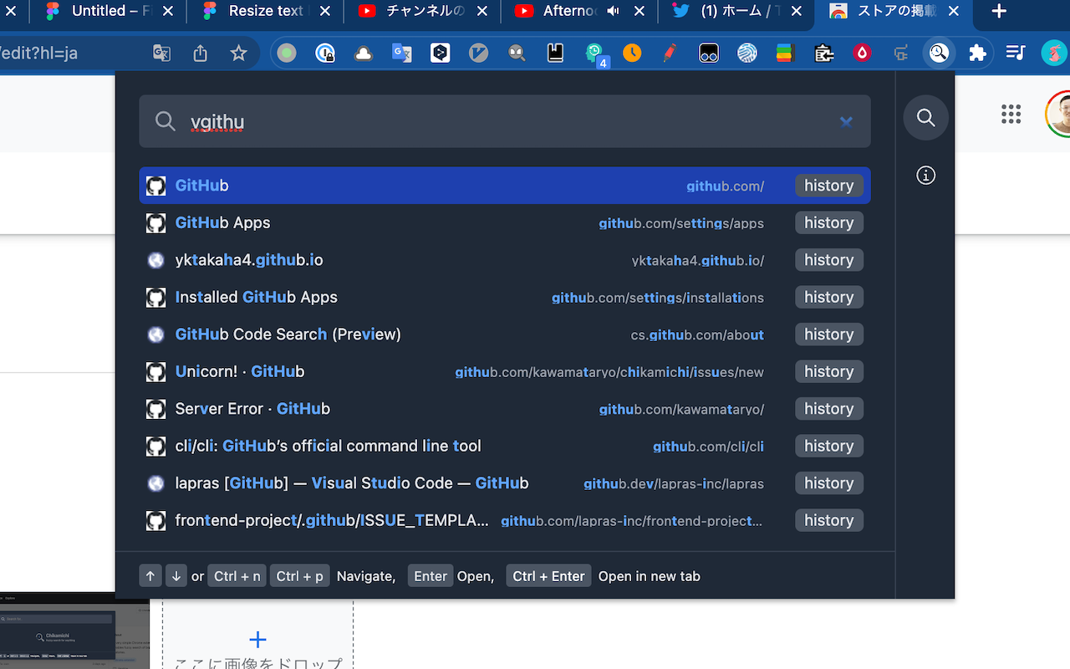The height and width of the screenshot is (669, 1070).
Task: Open the info icon on the right panel
Action: [x=925, y=176]
